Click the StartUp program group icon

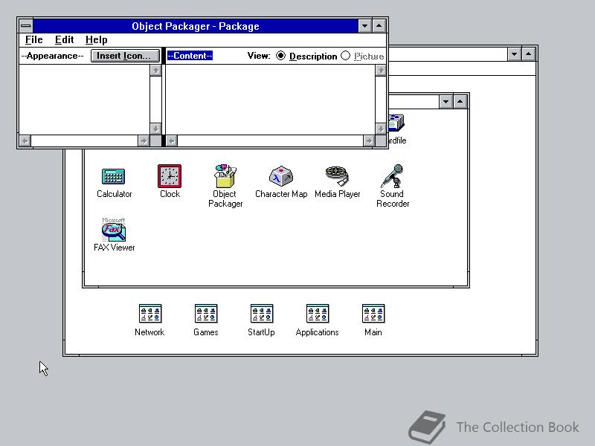pyautogui.click(x=262, y=314)
